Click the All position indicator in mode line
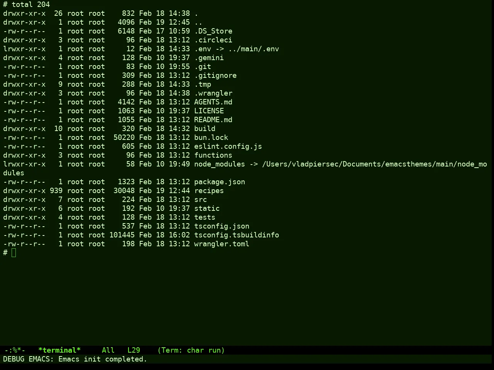Screen dimensions: 494x370 [x=108, y=350]
